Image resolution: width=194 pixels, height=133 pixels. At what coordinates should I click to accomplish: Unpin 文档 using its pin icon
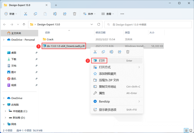(36, 66)
